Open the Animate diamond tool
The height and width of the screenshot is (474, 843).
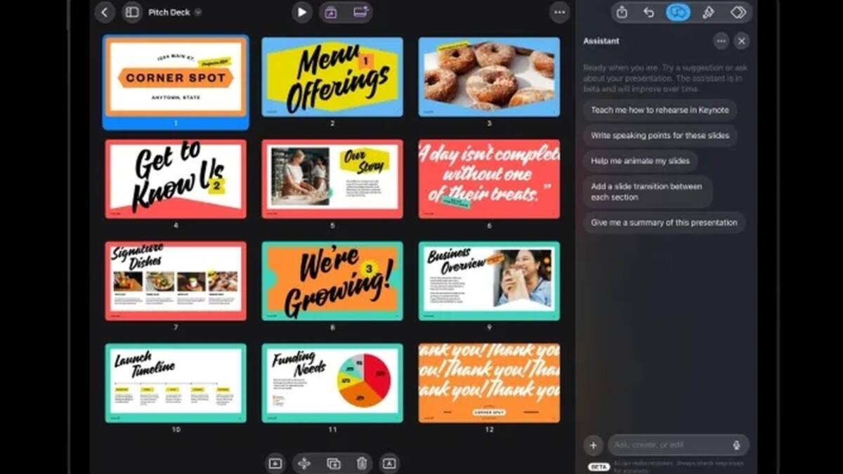click(x=738, y=12)
